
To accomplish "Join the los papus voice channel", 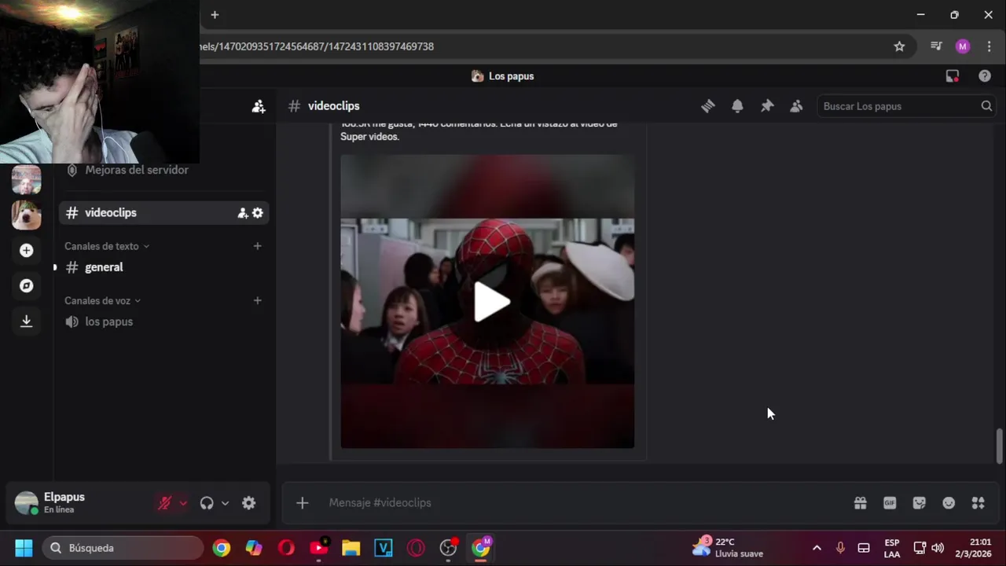I will point(108,322).
